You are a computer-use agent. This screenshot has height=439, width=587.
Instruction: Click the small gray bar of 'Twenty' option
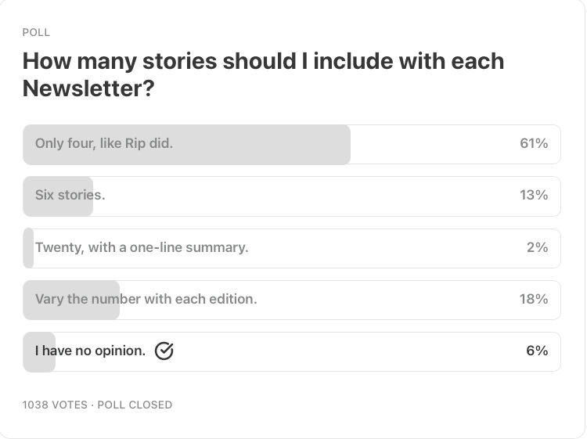(x=28, y=248)
